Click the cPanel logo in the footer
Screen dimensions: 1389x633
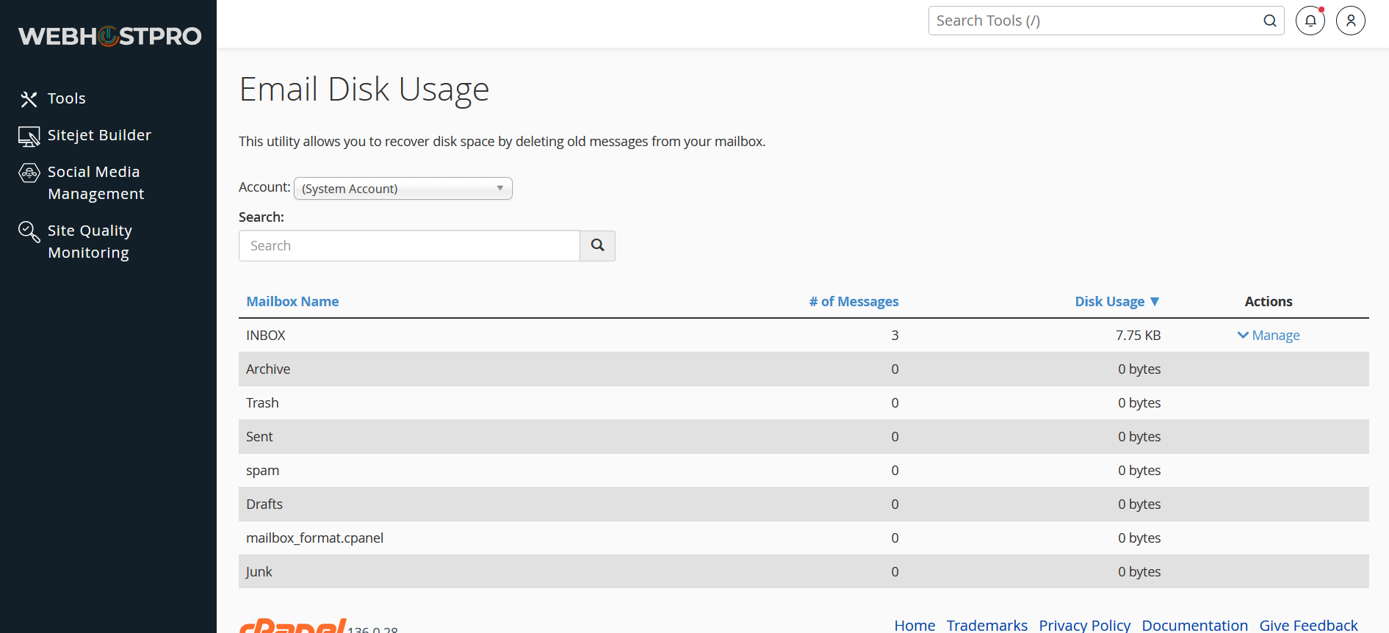292,626
